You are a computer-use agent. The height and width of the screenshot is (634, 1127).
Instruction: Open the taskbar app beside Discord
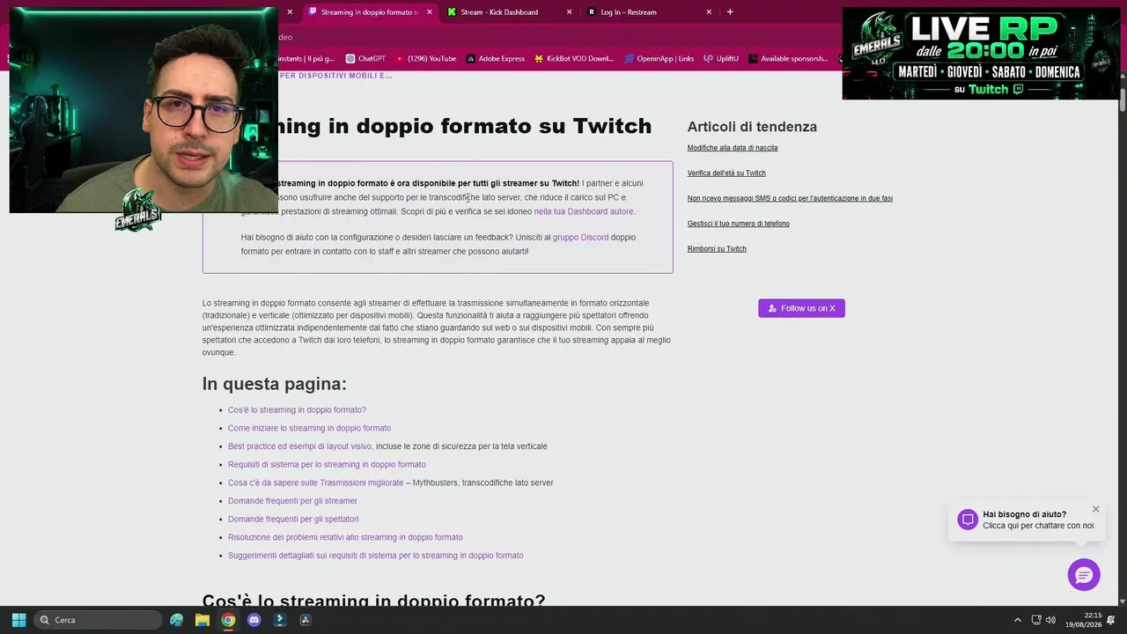(x=280, y=620)
